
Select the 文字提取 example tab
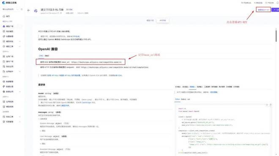(x=236, y=87)
